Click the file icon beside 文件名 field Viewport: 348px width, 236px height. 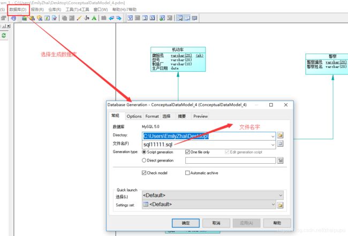click(280, 143)
